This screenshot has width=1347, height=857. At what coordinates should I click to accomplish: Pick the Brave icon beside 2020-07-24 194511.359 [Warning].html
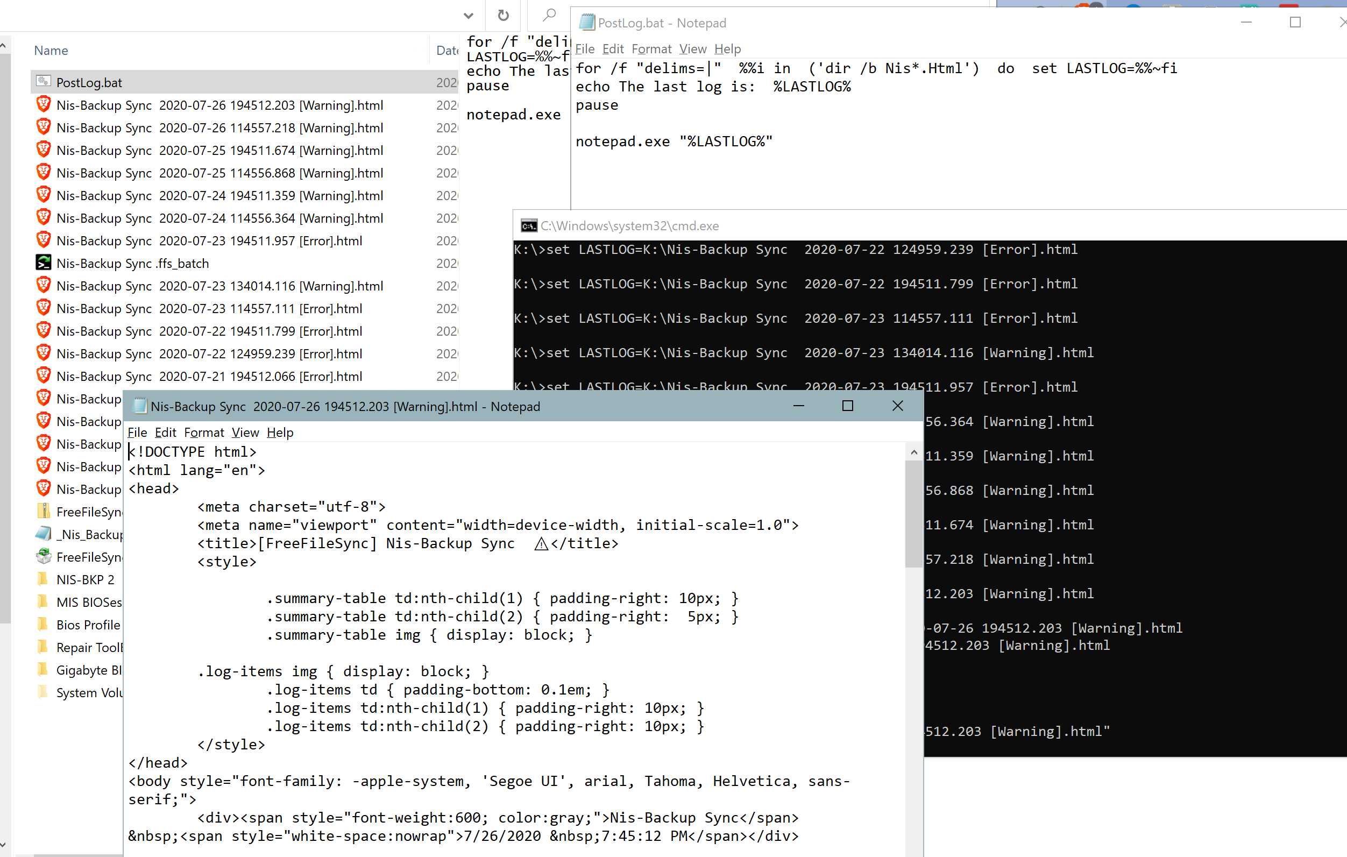coord(44,195)
